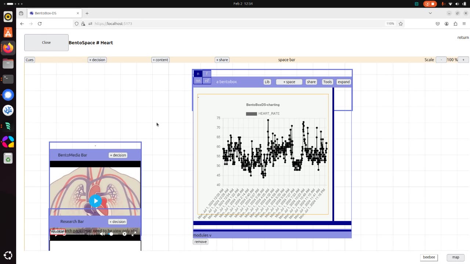Add decision in BentoMedia Bar

coord(118,155)
